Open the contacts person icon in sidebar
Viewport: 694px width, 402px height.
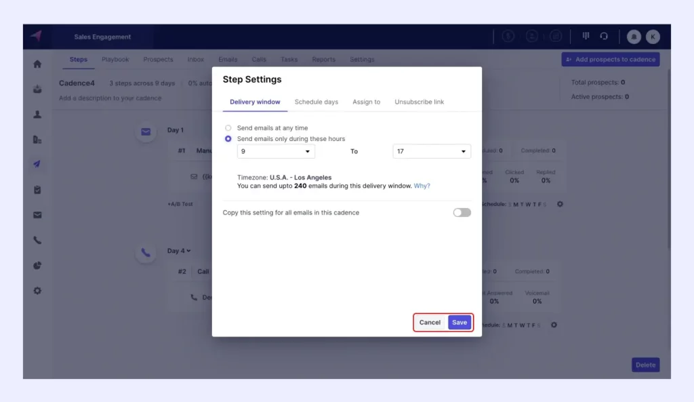tap(37, 114)
